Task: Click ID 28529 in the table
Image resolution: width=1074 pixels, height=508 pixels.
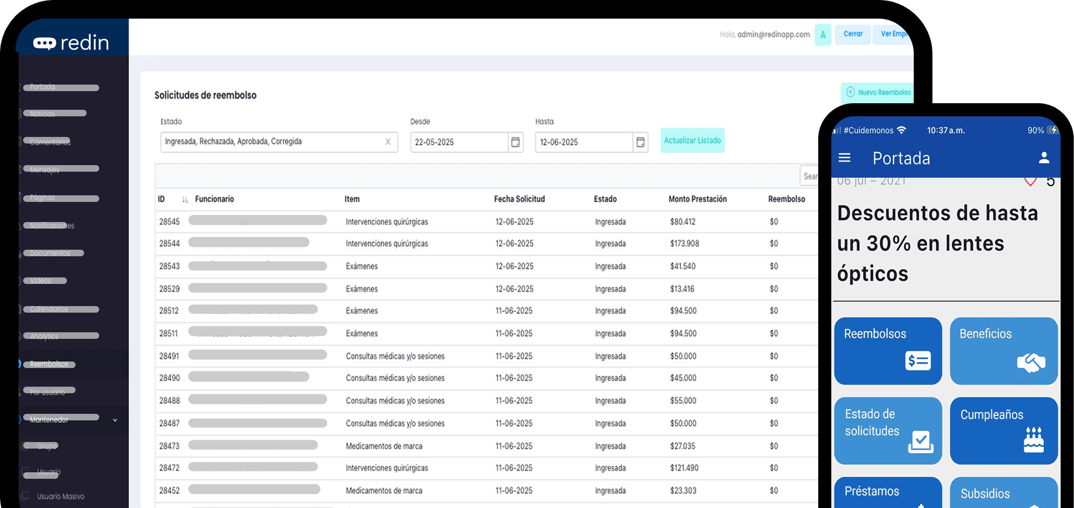Action: tap(169, 289)
